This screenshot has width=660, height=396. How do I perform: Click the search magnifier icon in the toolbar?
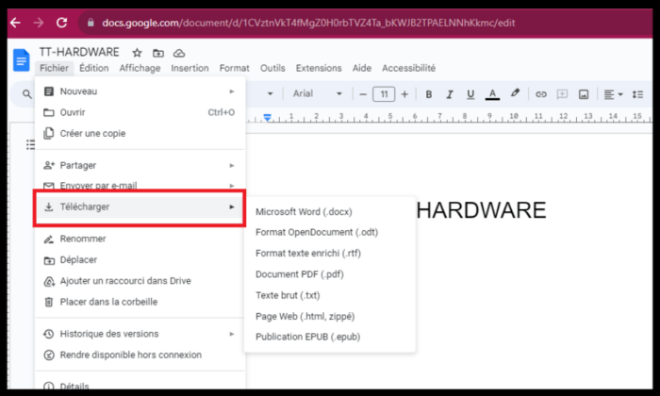coord(27,94)
